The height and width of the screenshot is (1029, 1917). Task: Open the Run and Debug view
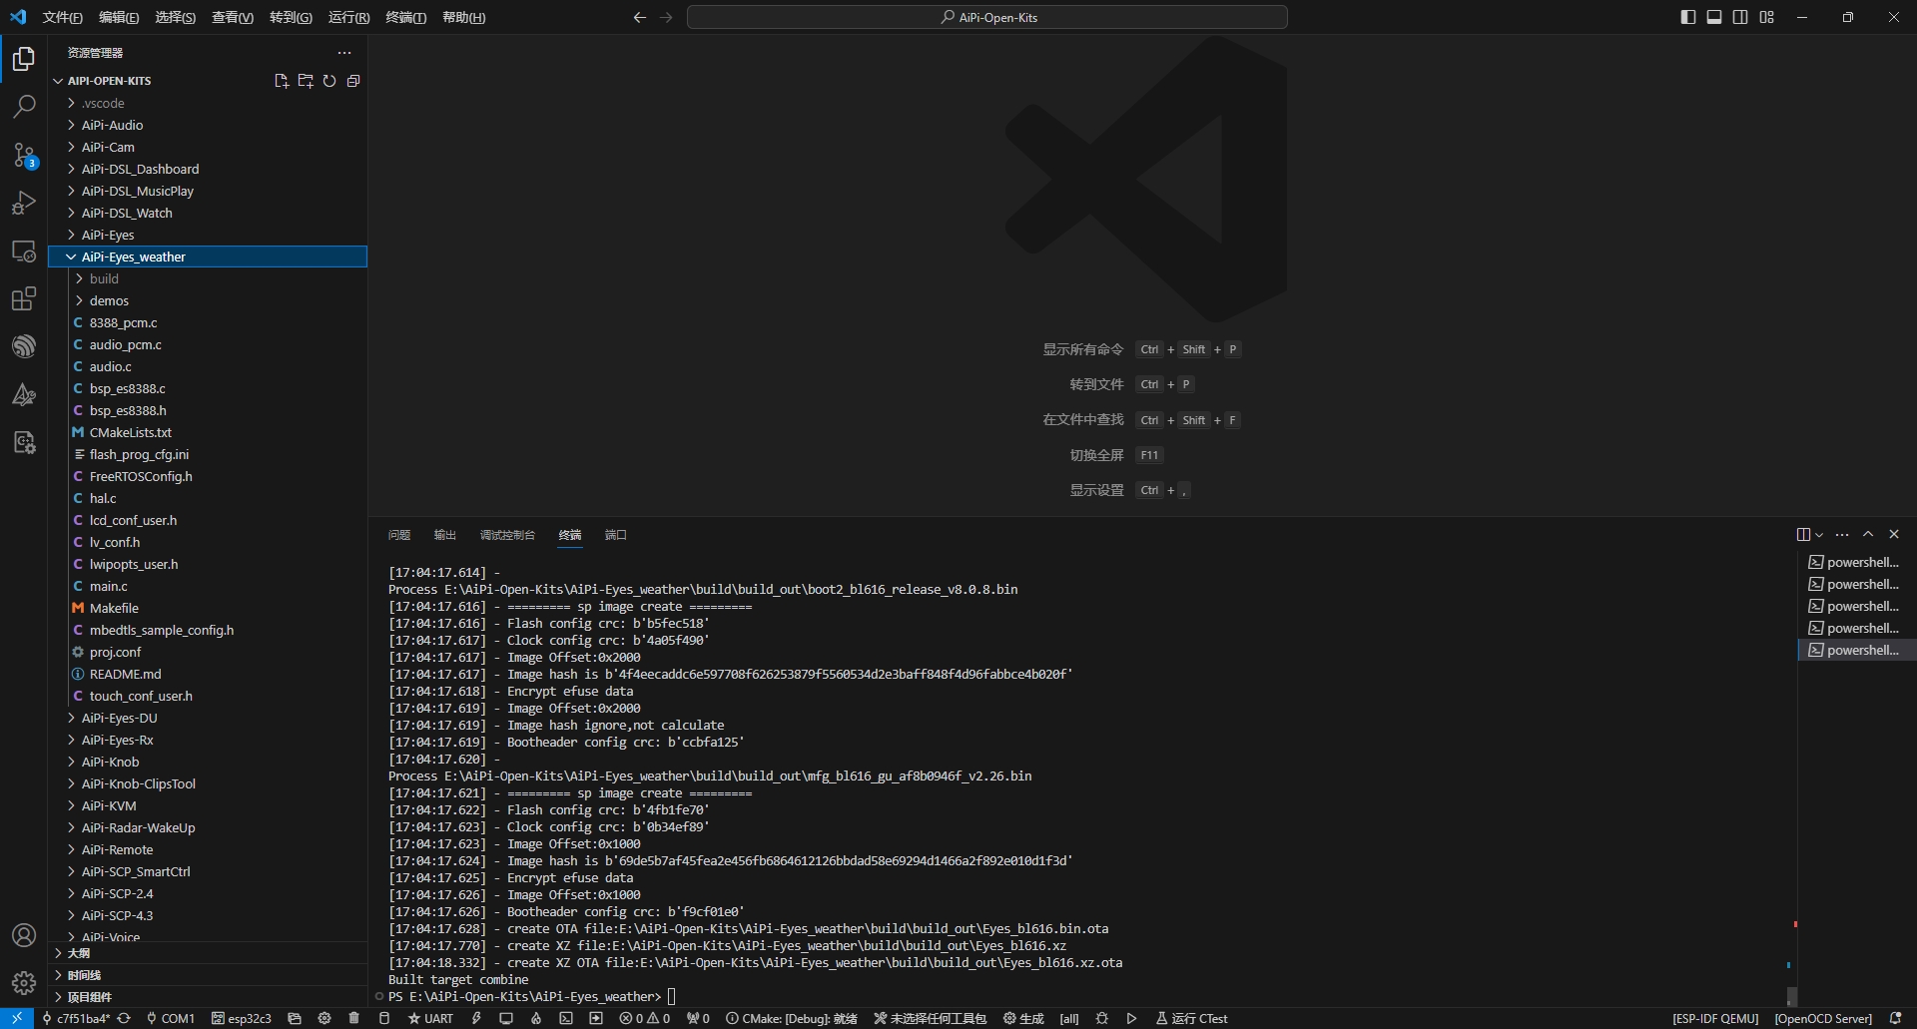[x=24, y=203]
